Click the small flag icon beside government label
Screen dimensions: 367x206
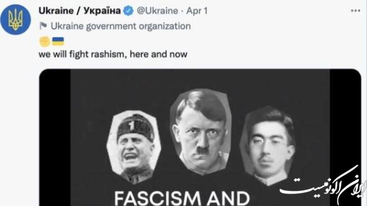pos(43,26)
